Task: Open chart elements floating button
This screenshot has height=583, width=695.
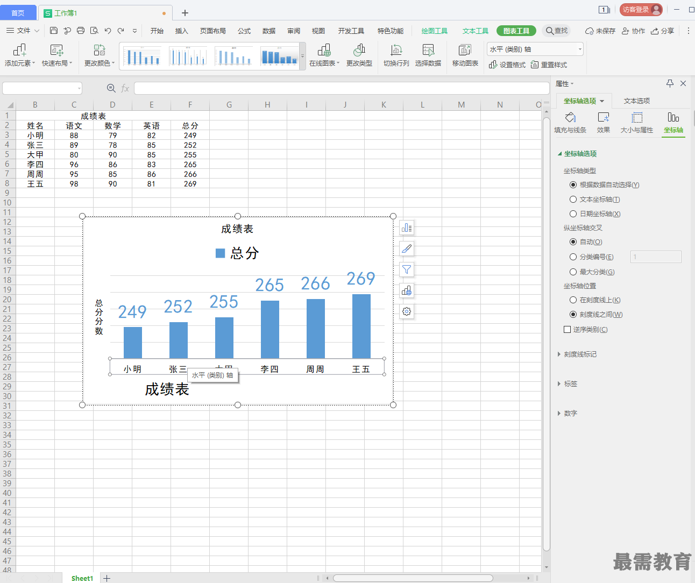Action: point(407,228)
